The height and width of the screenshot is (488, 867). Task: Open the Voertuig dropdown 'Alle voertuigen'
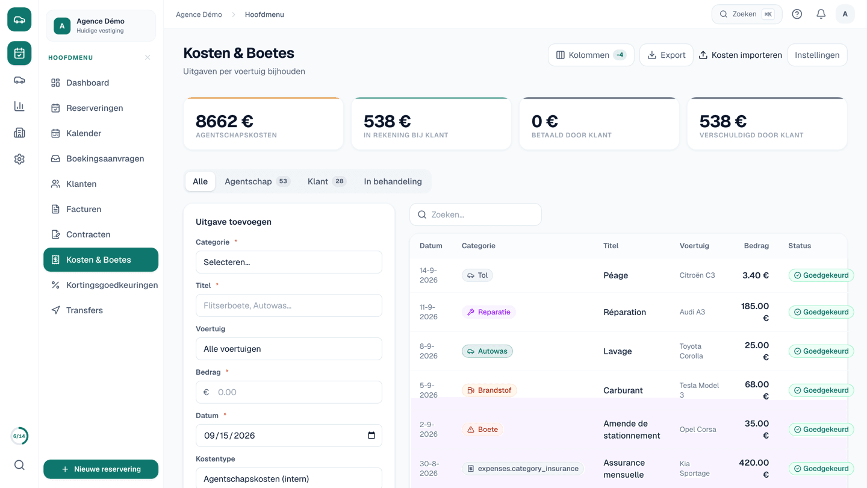[x=289, y=349]
